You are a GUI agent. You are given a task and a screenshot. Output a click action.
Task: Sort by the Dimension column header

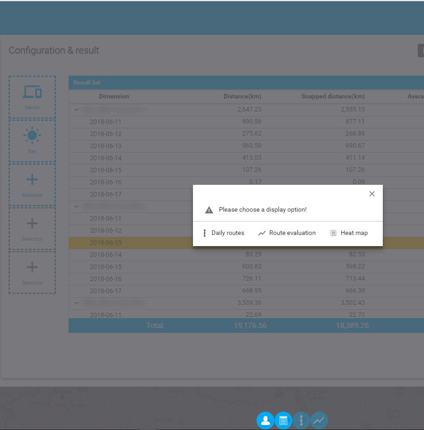pos(114,97)
